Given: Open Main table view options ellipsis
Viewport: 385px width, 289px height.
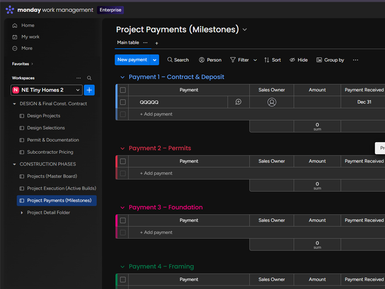Looking at the screenshot, I should point(145,43).
